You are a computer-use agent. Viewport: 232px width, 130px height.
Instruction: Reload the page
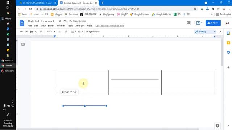30,9
